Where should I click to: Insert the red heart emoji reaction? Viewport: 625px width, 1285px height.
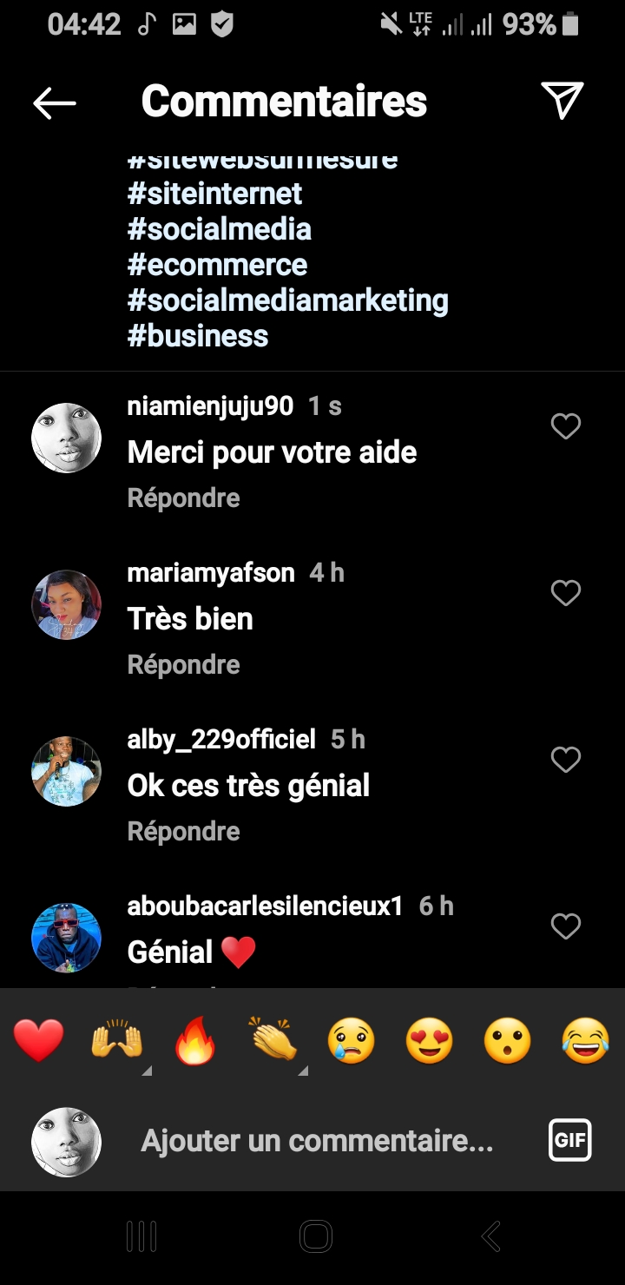[x=39, y=1042]
